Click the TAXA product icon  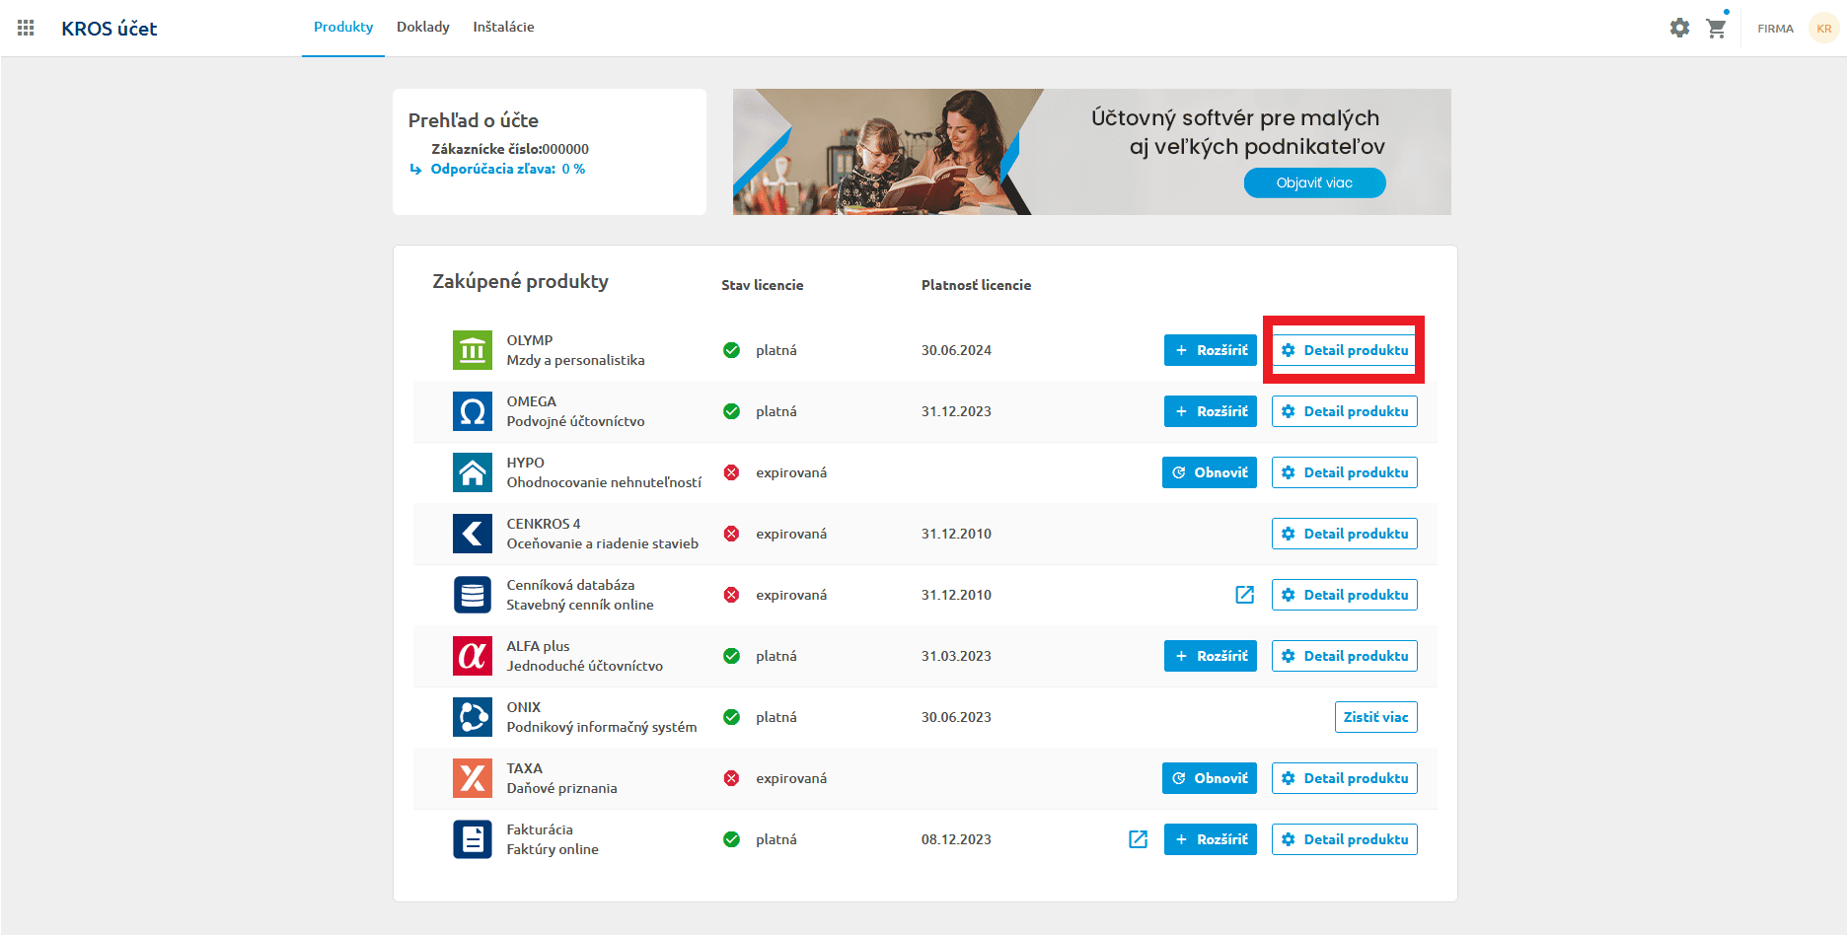(x=473, y=778)
